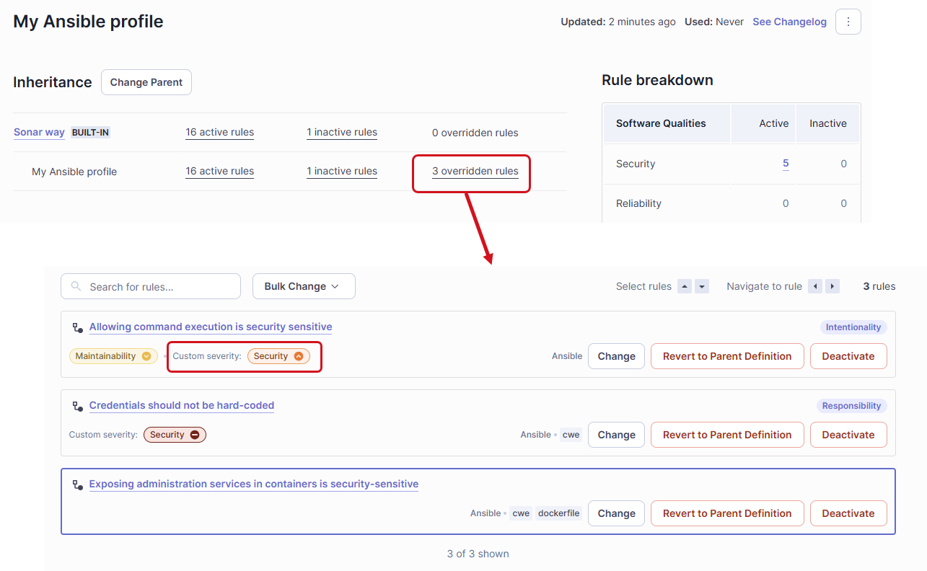Click the '5' active Security rules count
This screenshot has height=571, width=927.
pos(785,164)
